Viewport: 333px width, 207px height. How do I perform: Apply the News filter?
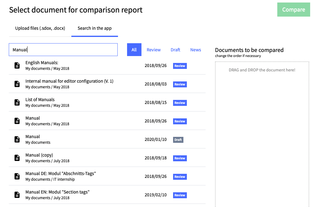196,50
